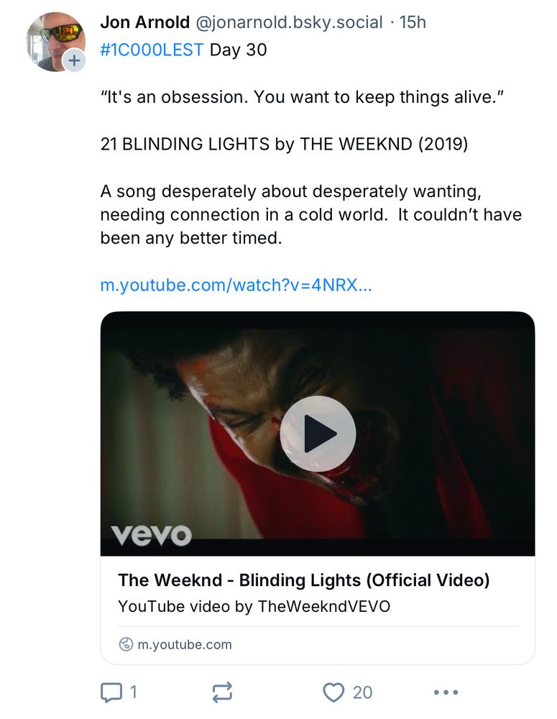Click the YouTube video by TheWeekndVEVO description

click(254, 606)
